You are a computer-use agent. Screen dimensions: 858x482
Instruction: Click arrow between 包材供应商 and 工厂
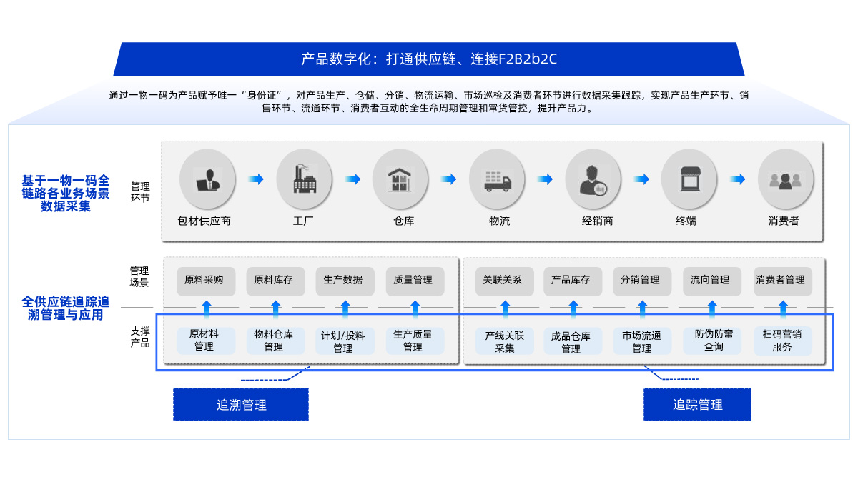click(255, 179)
